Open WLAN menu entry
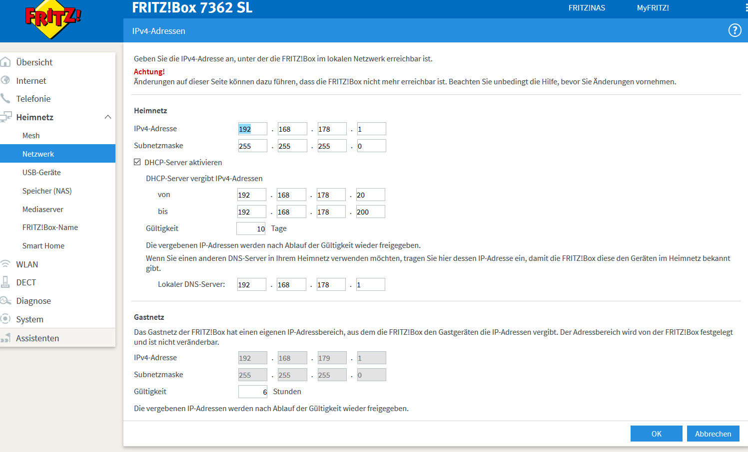The width and height of the screenshot is (748, 452). (57, 264)
